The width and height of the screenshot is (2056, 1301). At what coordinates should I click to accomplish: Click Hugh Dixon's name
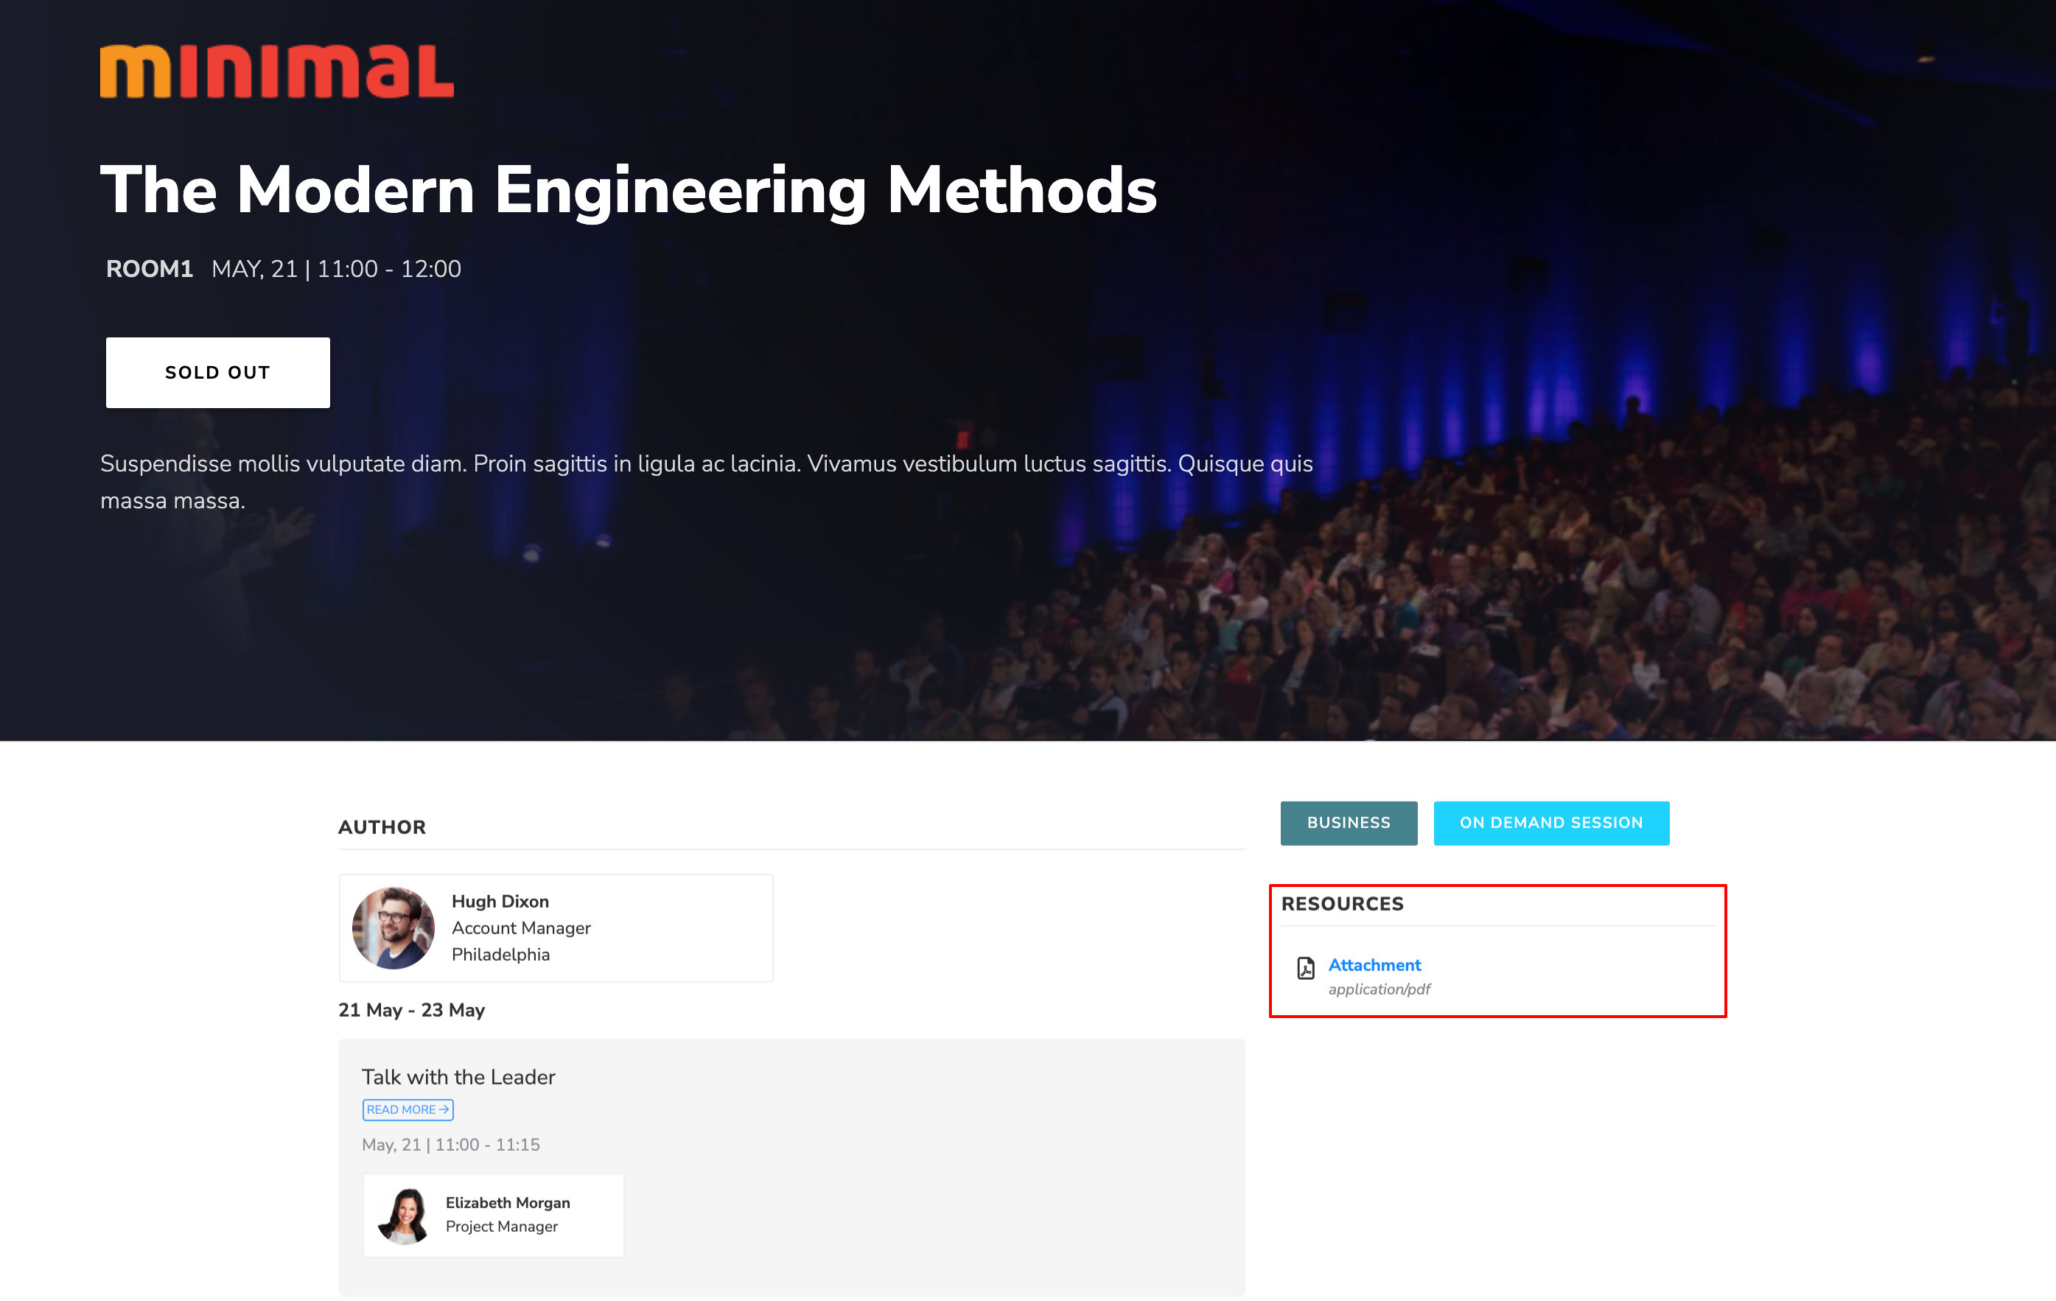[x=500, y=902]
